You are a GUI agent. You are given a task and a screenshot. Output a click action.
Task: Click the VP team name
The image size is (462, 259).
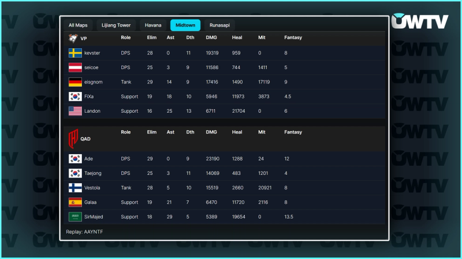pos(84,39)
